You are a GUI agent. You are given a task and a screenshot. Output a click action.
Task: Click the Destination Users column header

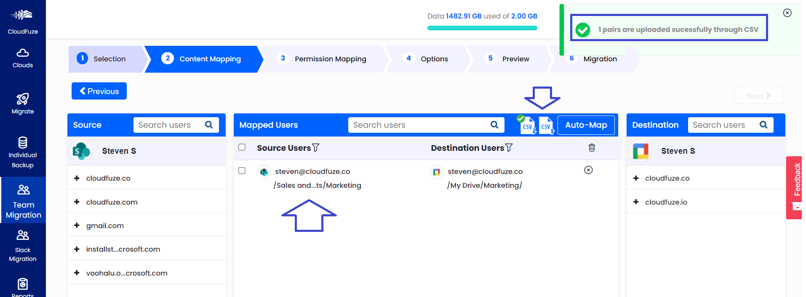[x=467, y=148]
